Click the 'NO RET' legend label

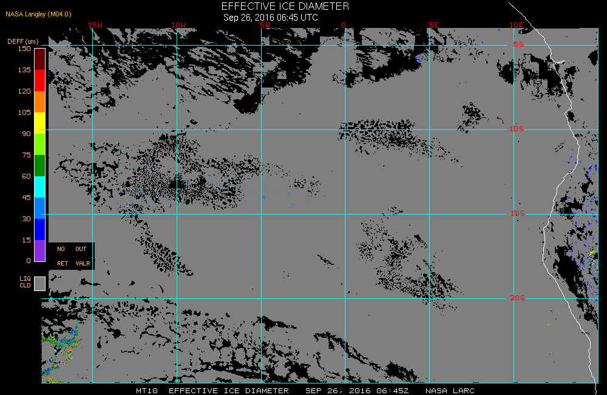click(x=63, y=256)
